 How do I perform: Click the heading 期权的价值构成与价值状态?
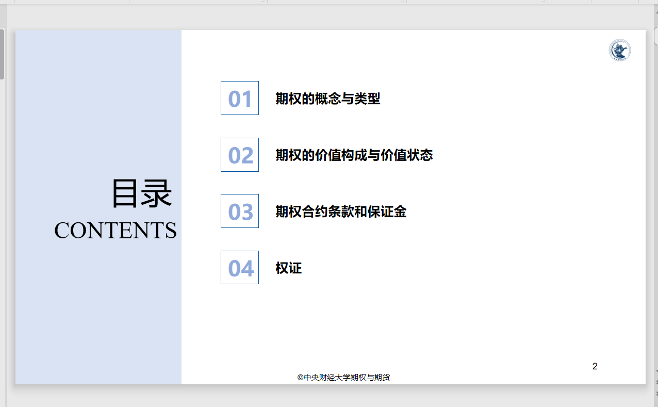(x=354, y=155)
